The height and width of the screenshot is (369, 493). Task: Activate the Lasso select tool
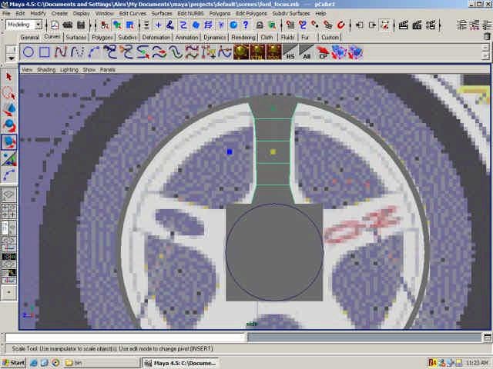[x=9, y=92]
